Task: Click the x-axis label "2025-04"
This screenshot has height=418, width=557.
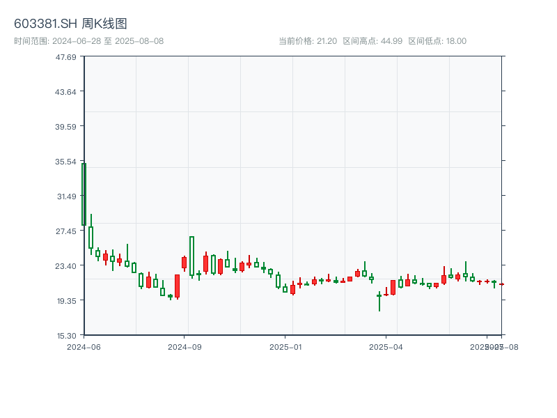Action: (386, 347)
